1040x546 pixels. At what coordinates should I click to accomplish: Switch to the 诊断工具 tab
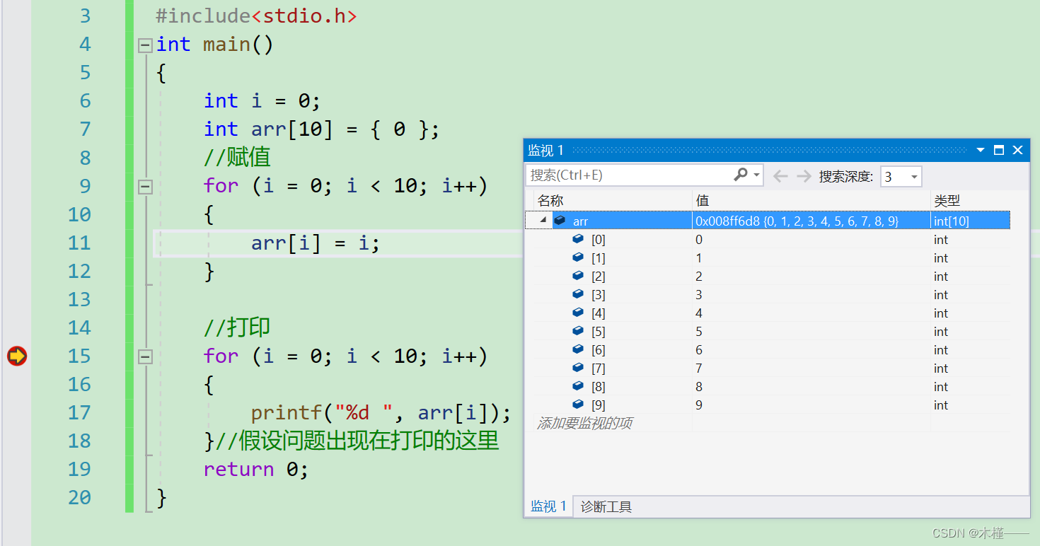606,506
